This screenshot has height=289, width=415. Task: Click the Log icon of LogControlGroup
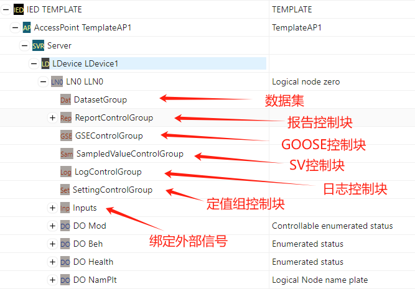pyautogui.click(x=65, y=172)
